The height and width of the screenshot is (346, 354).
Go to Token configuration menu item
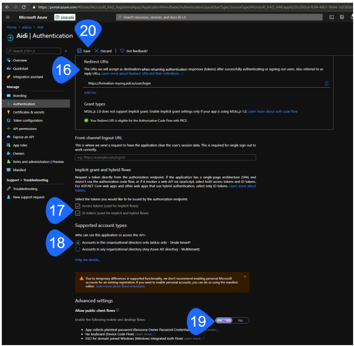pyautogui.click(x=28, y=120)
